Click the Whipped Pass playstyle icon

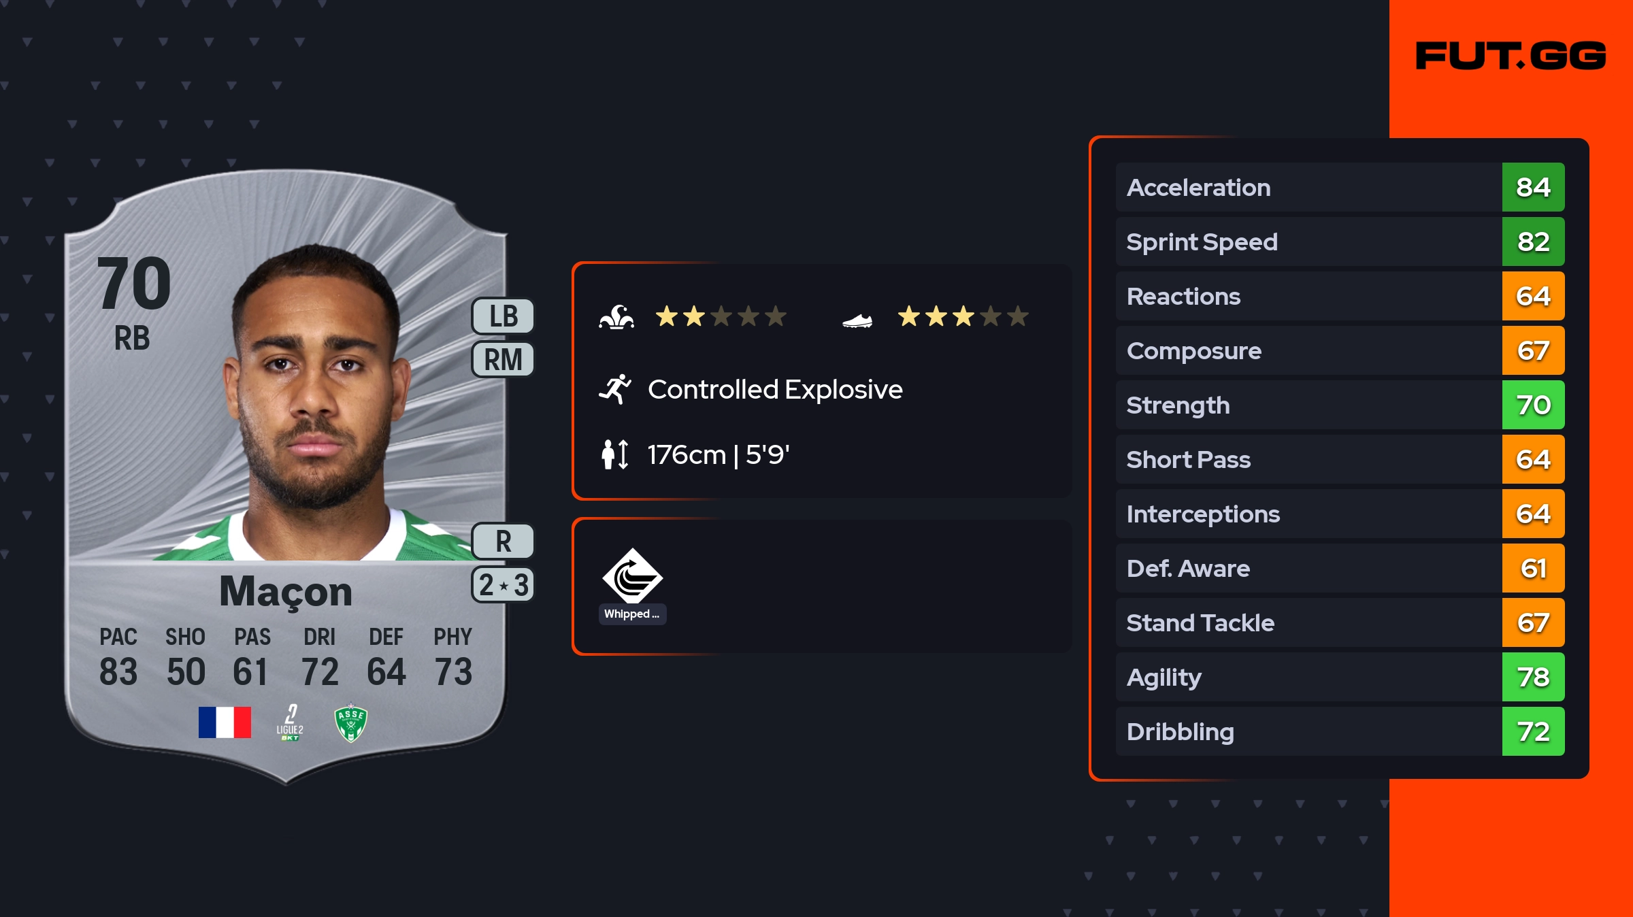tap(632, 577)
